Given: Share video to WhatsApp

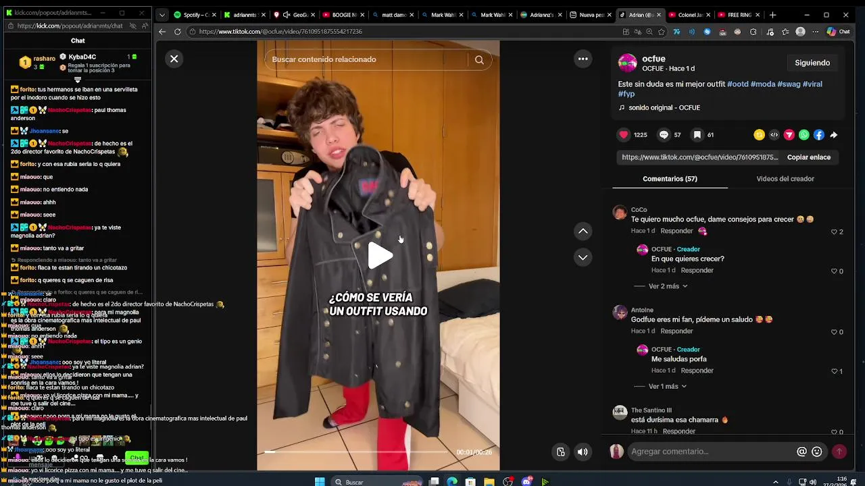Looking at the screenshot, I should click(x=804, y=135).
